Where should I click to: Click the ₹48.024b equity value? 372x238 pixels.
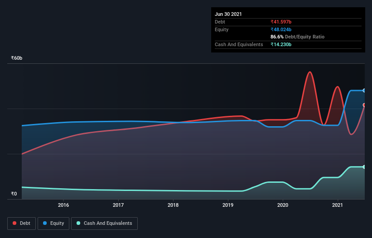click(281, 29)
